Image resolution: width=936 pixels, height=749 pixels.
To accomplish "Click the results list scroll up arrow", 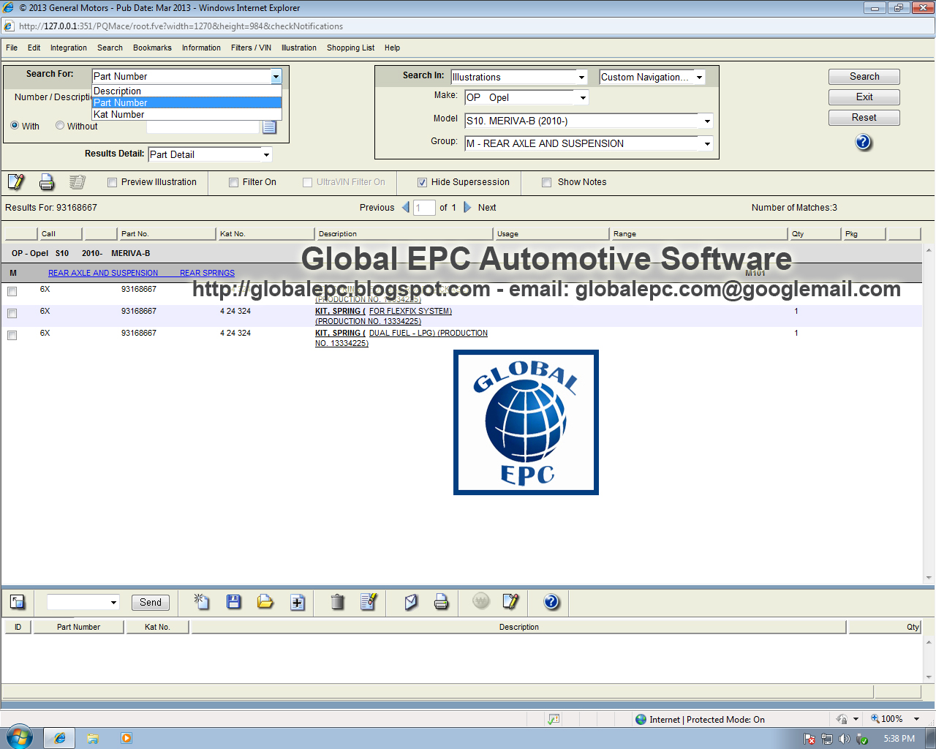I will 929,250.
